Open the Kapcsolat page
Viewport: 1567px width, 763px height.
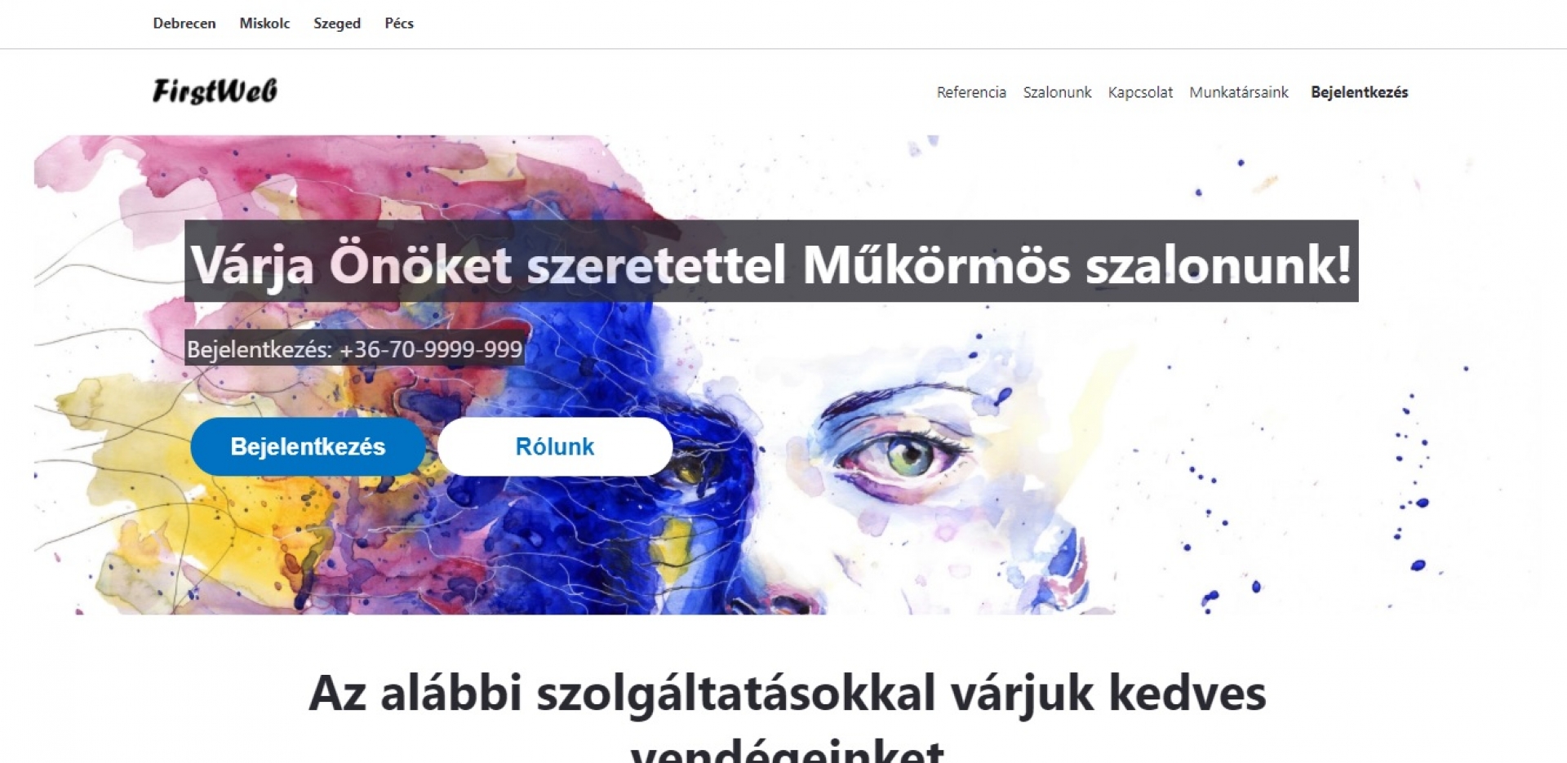1140,92
